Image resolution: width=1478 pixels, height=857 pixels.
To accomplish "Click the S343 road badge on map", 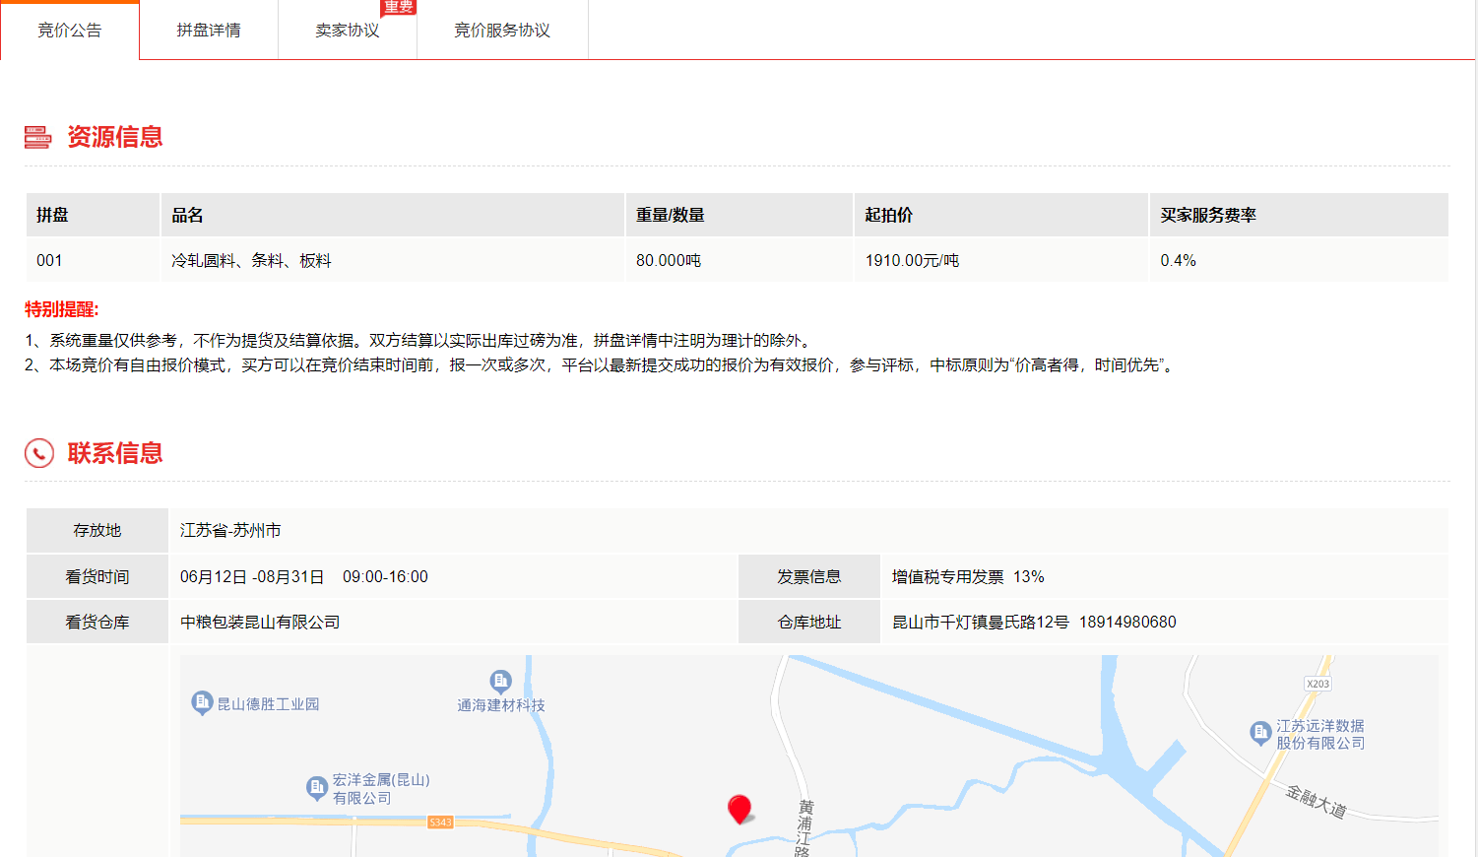I will pos(440,822).
